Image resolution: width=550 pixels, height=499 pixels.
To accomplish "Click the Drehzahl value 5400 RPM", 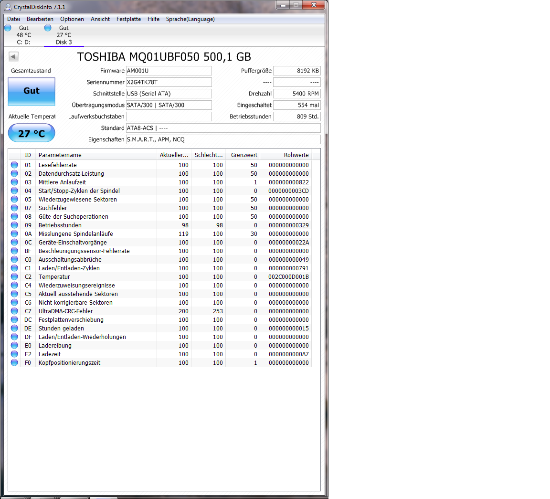I will click(x=297, y=94).
